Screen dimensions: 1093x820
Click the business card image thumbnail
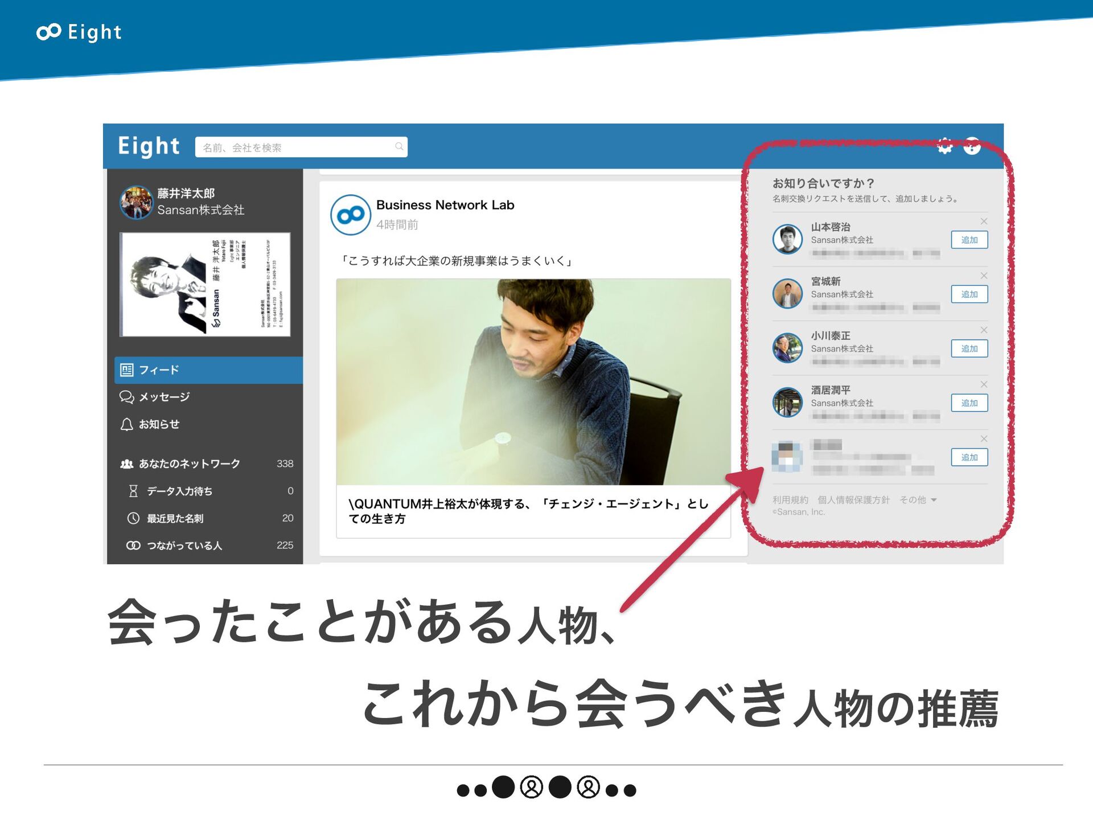point(205,284)
